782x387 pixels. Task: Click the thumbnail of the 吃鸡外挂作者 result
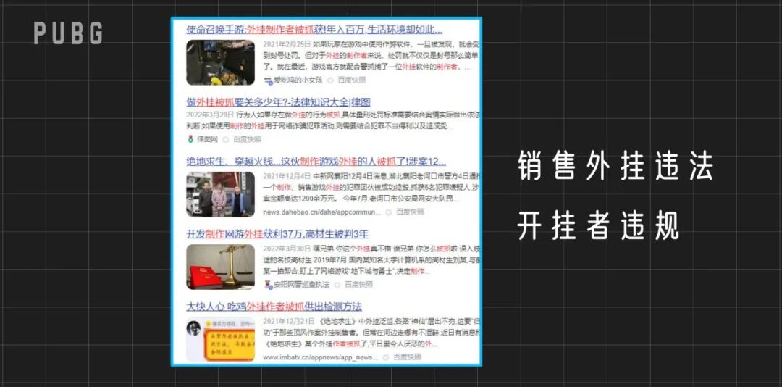pos(220,340)
